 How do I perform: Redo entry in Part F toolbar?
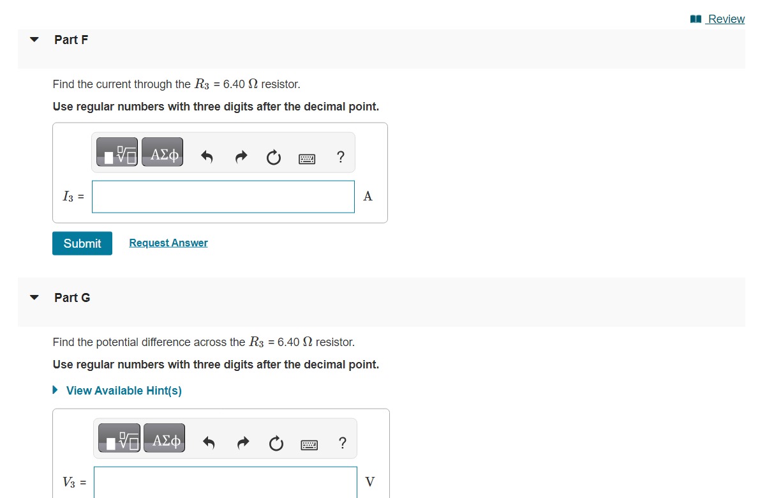241,156
